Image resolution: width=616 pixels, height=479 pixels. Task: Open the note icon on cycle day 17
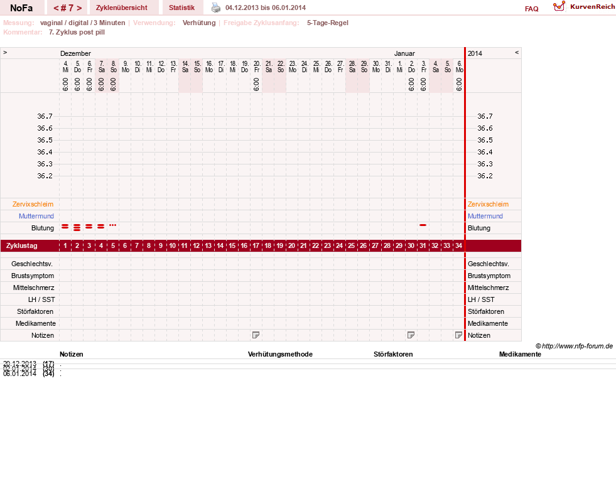tap(256, 335)
